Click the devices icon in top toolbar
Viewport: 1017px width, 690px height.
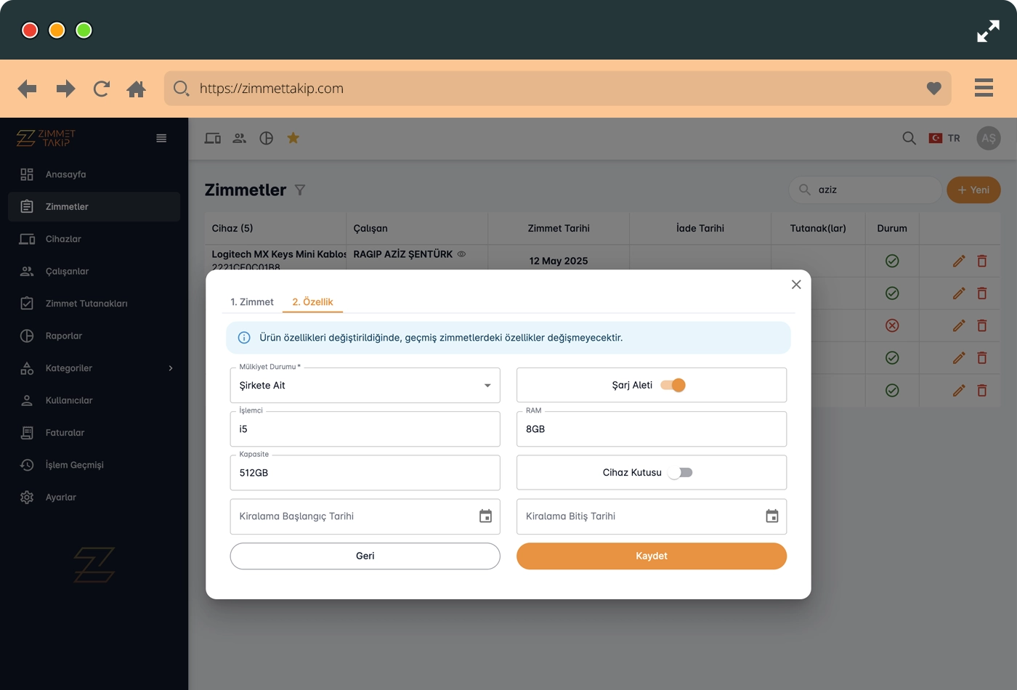pyautogui.click(x=213, y=138)
